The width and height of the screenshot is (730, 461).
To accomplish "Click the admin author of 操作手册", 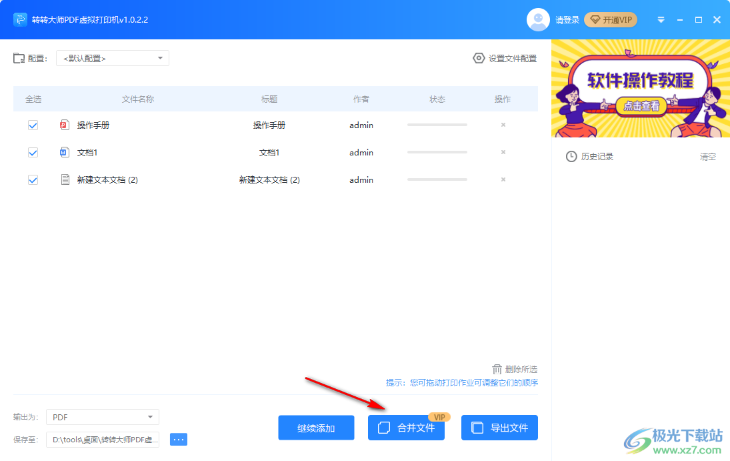I will click(x=361, y=125).
